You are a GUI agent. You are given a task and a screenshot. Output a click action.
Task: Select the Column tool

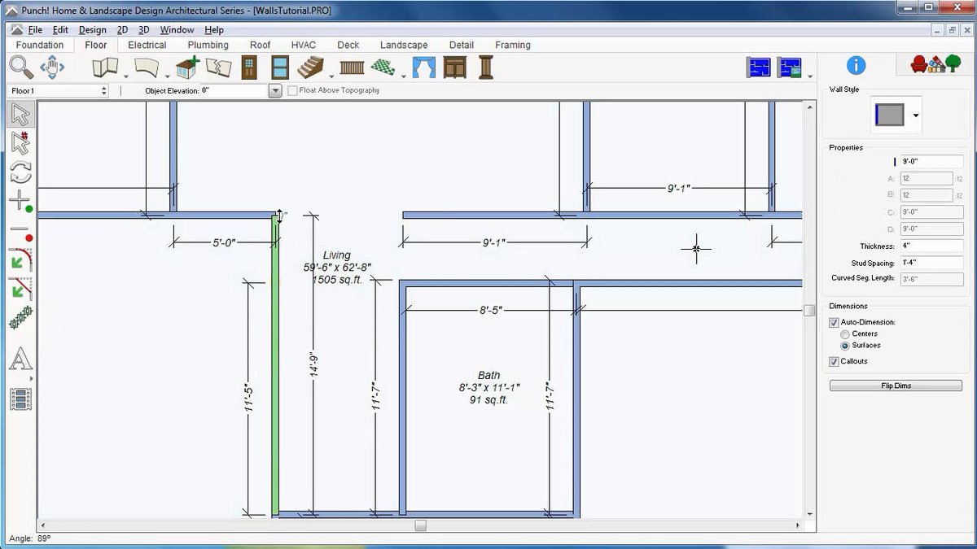486,67
